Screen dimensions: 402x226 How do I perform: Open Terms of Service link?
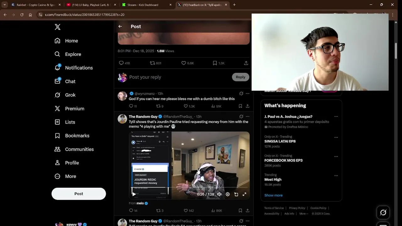click(274, 208)
